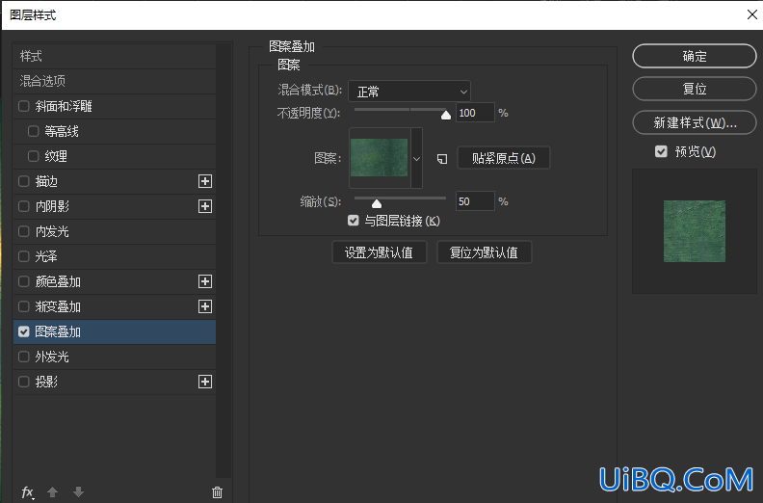Open the 斜面和浮雕 settings row
Viewport: 763px width, 503px height.
[x=115, y=106]
